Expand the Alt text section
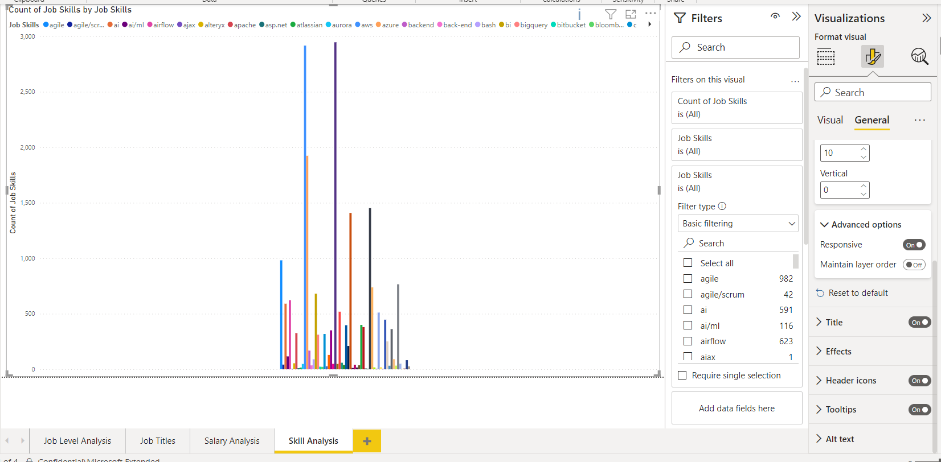This screenshot has width=941, height=462. pos(819,439)
